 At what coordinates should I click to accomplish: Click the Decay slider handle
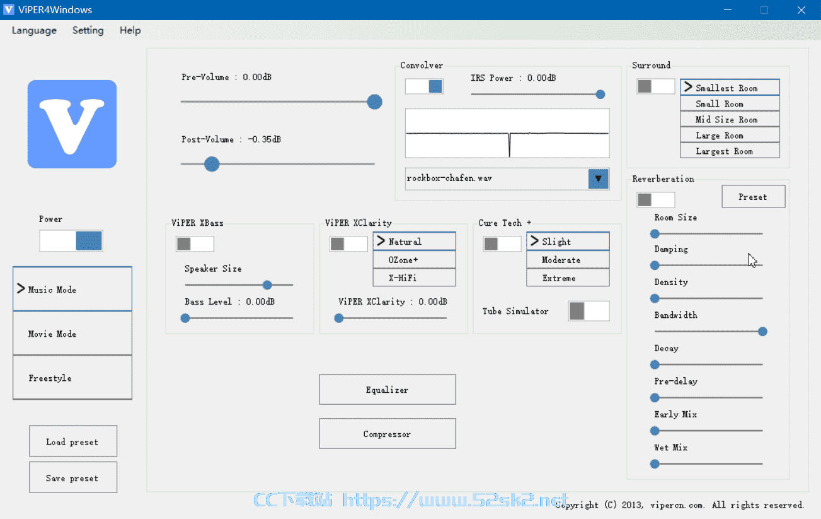click(655, 364)
